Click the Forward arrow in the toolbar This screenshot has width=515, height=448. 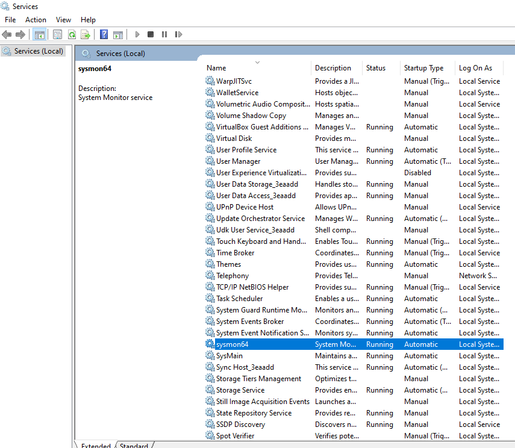[x=20, y=35]
